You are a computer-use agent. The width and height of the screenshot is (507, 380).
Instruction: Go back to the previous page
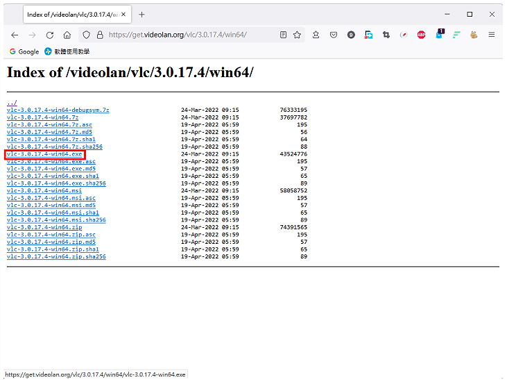pyautogui.click(x=15, y=35)
